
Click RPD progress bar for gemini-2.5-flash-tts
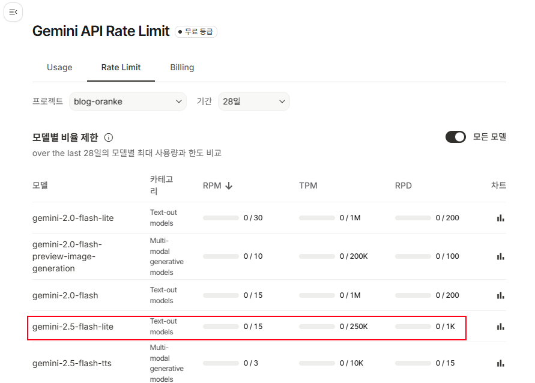[413, 363]
